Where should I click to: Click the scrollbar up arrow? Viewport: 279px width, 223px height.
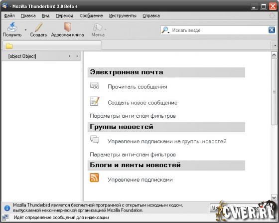274,55
